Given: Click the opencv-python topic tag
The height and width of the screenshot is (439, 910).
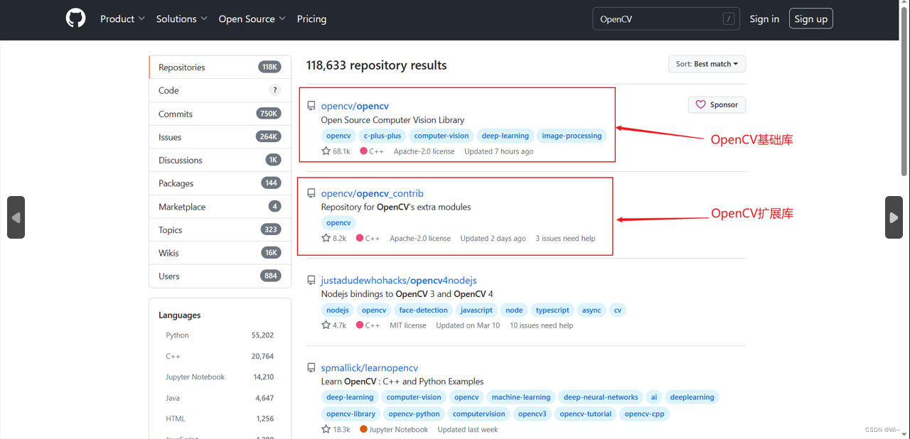Looking at the screenshot, I should 414,414.
